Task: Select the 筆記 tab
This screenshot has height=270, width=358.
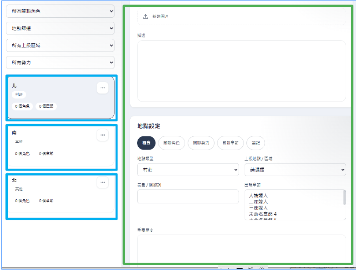Action: click(x=256, y=143)
